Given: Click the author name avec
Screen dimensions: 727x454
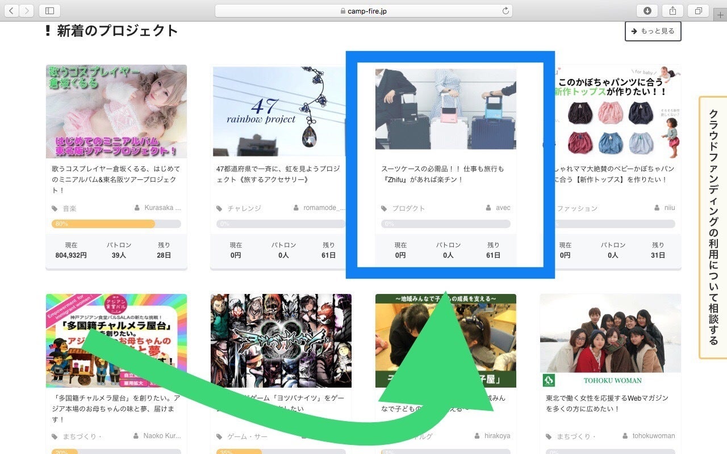Looking at the screenshot, I should pos(503,208).
